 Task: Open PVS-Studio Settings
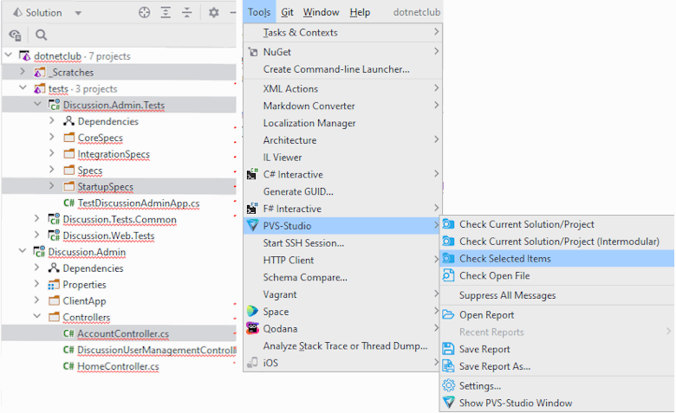click(479, 385)
